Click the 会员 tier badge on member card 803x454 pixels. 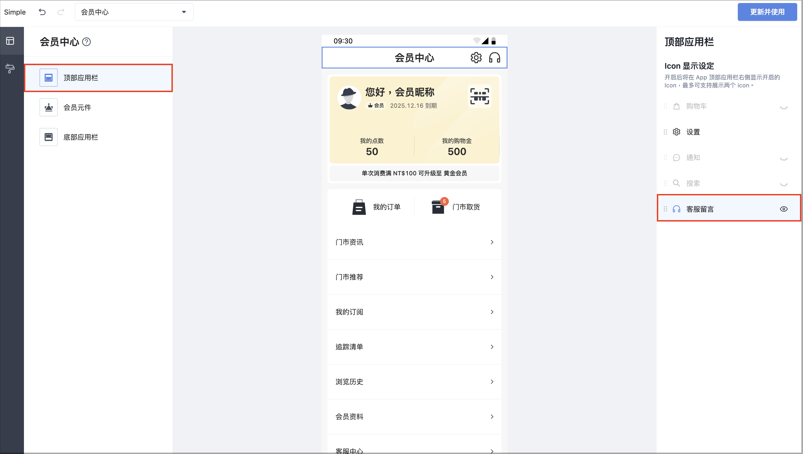coord(376,106)
